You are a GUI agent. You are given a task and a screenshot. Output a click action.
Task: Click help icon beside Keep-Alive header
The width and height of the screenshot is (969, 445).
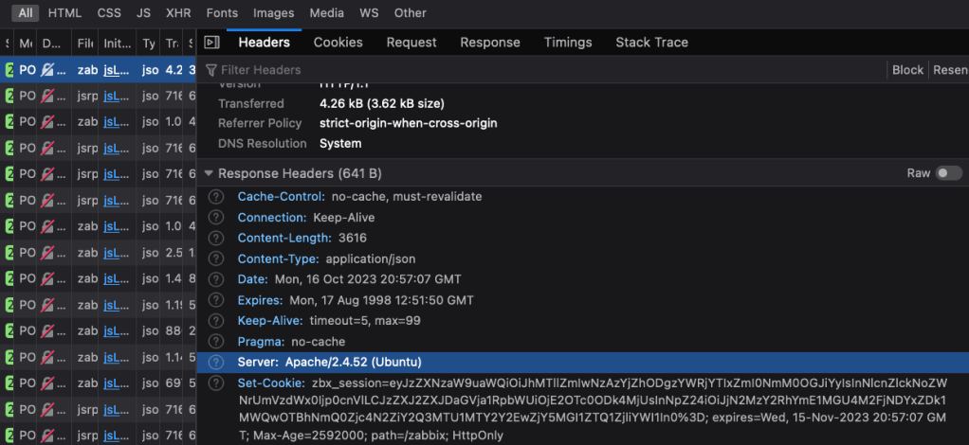click(x=216, y=321)
